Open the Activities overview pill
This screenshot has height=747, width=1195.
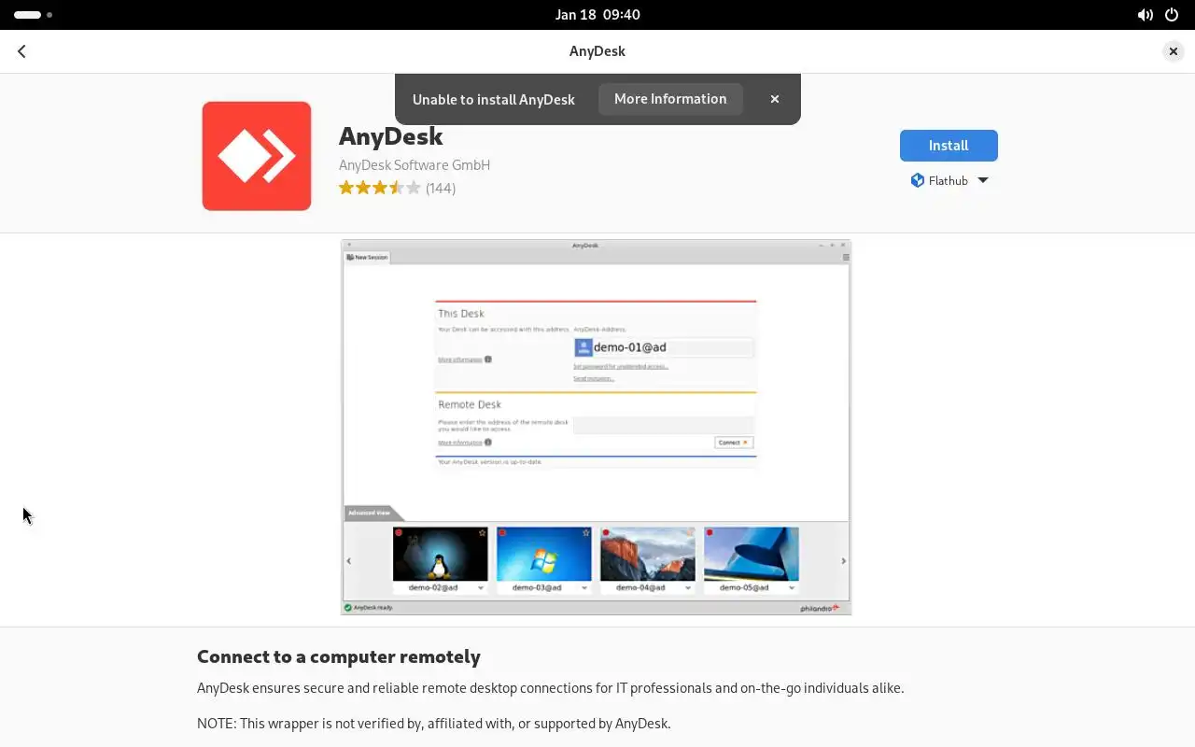34,15
